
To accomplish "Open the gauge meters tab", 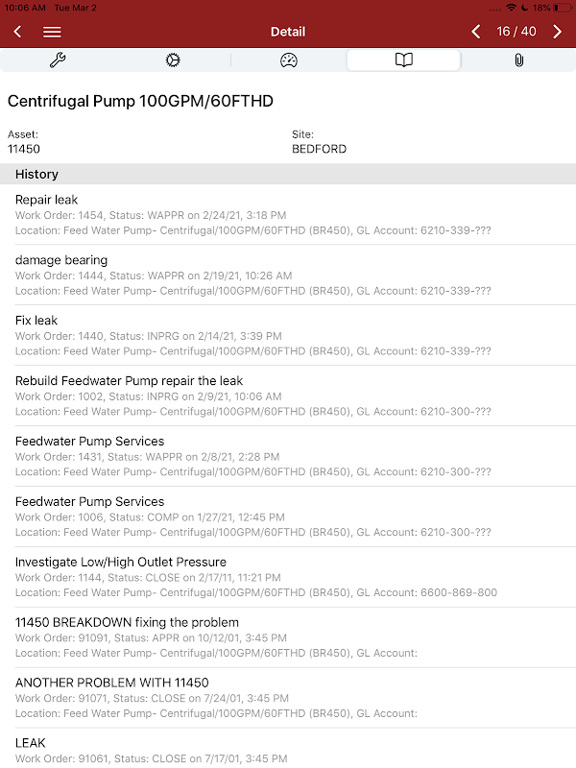I will [x=288, y=60].
